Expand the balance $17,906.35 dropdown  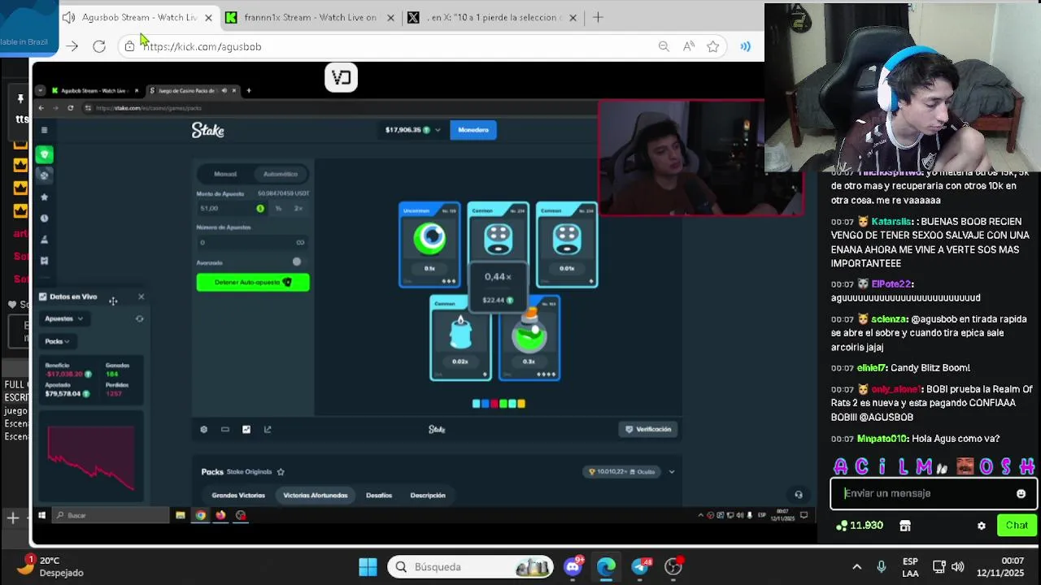point(438,130)
